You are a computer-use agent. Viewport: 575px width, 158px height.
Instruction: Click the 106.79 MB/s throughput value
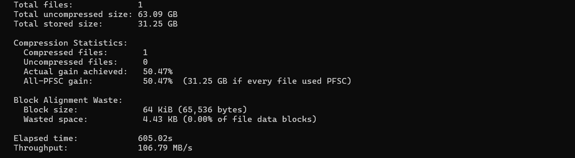point(165,148)
